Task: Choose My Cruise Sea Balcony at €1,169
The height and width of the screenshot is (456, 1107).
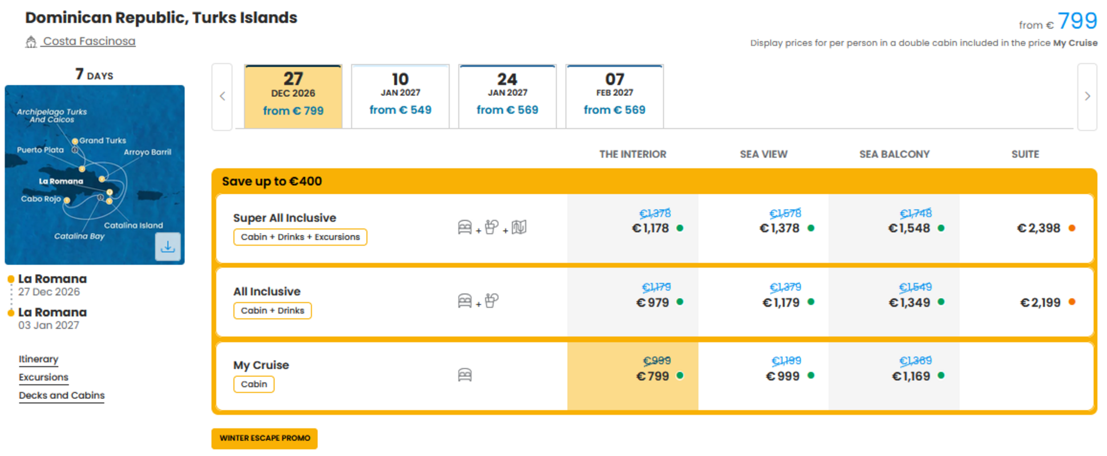Action: tap(894, 376)
